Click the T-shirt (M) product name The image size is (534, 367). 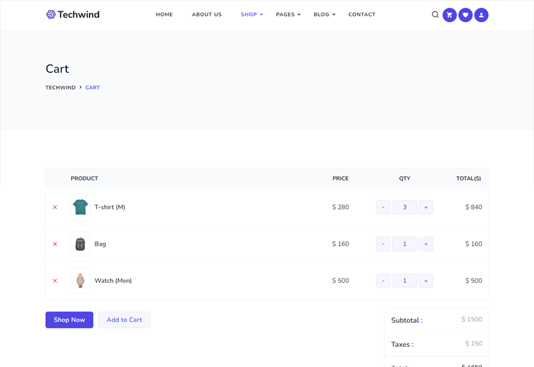click(109, 208)
